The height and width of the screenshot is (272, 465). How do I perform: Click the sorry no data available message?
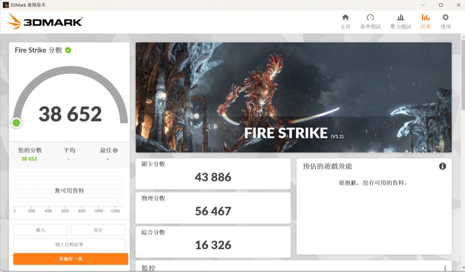pos(373,183)
